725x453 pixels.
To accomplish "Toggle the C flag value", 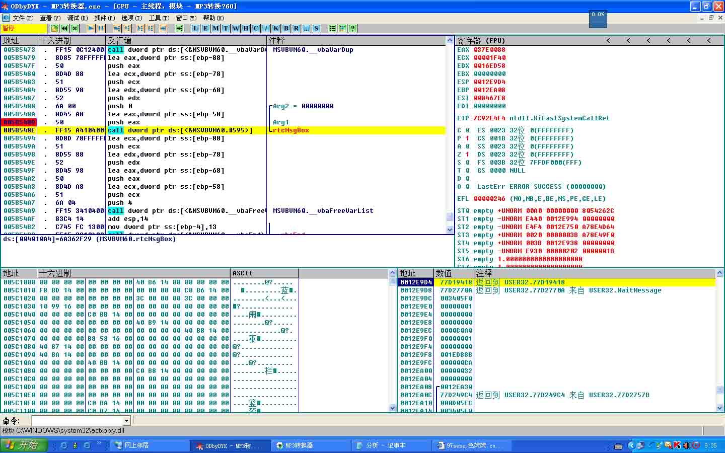I will pyautogui.click(x=467, y=130).
